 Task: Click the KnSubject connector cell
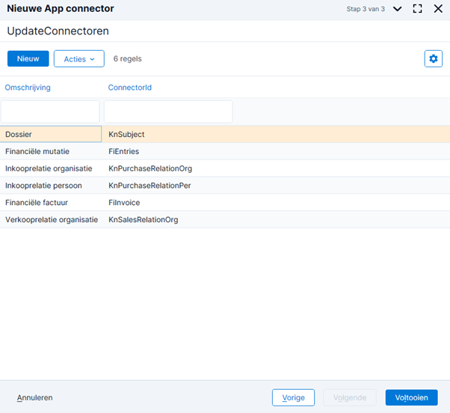pos(126,134)
